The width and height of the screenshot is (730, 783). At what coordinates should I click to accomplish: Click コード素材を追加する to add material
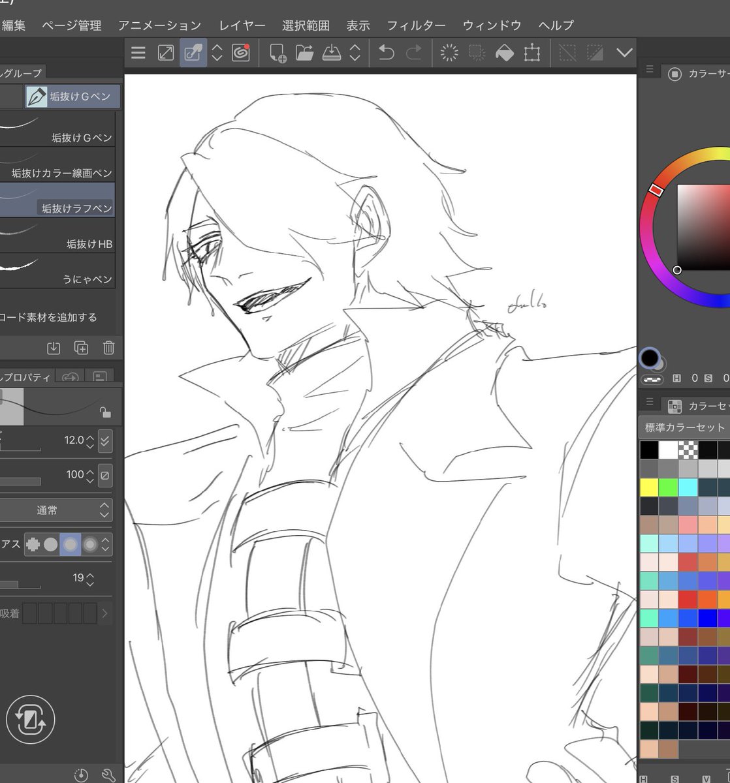tap(48, 317)
